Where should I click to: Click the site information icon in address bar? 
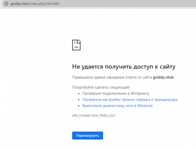click(x=6, y=4)
